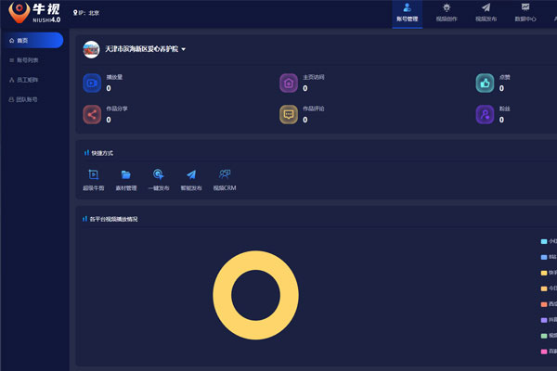The width and height of the screenshot is (557, 371).
Task: Select 首页 in the left sidebar
Action: pyautogui.click(x=32, y=41)
